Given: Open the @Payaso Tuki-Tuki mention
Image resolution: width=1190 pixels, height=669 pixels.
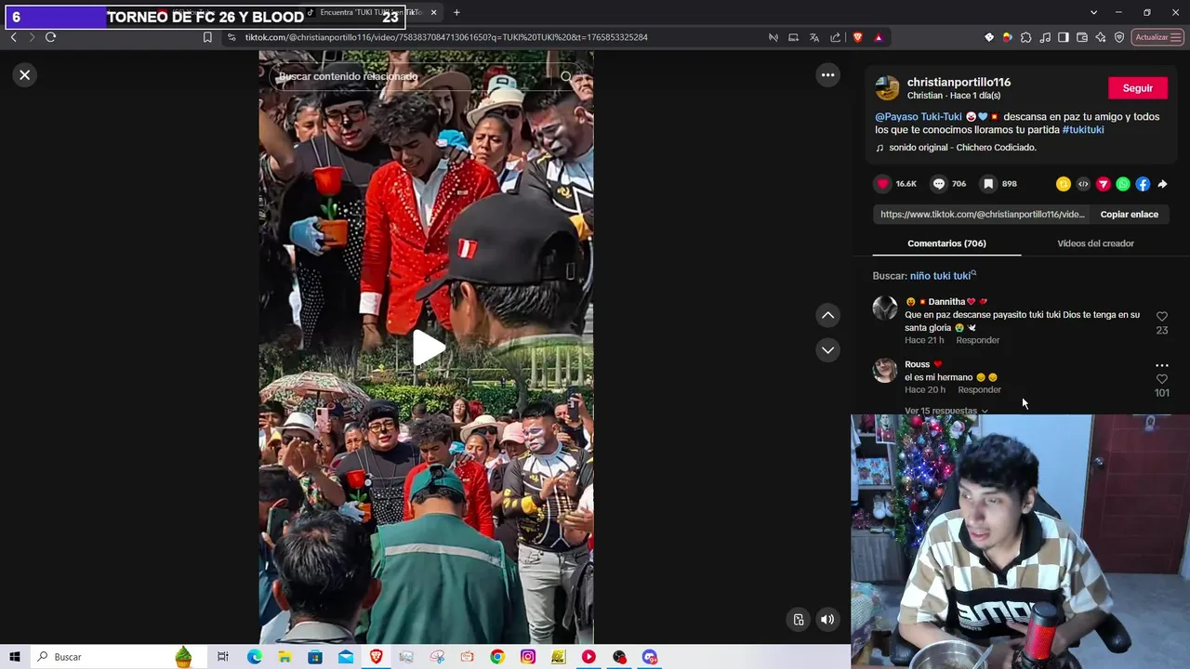Looking at the screenshot, I should pyautogui.click(x=919, y=117).
